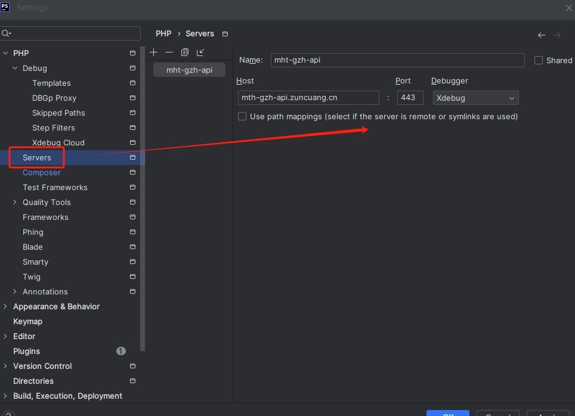Click project-level icon beside Servers breadcrumb
The height and width of the screenshot is (416, 575).
click(225, 34)
